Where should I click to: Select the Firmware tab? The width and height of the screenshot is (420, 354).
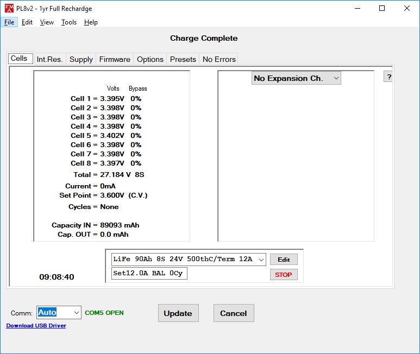(x=115, y=59)
